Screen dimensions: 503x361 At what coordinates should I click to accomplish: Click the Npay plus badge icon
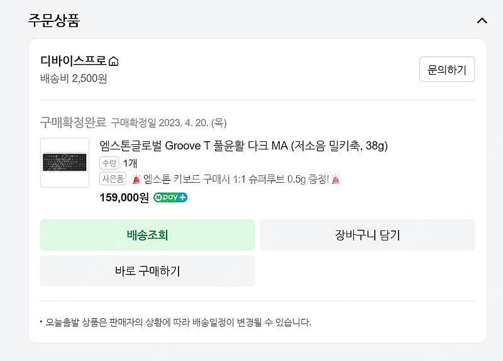click(170, 197)
